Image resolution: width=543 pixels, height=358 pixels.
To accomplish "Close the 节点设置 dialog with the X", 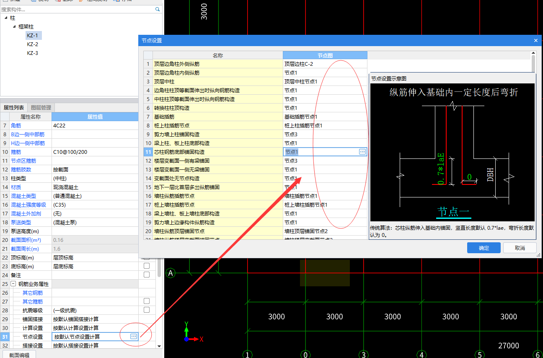I will tap(535, 40).
